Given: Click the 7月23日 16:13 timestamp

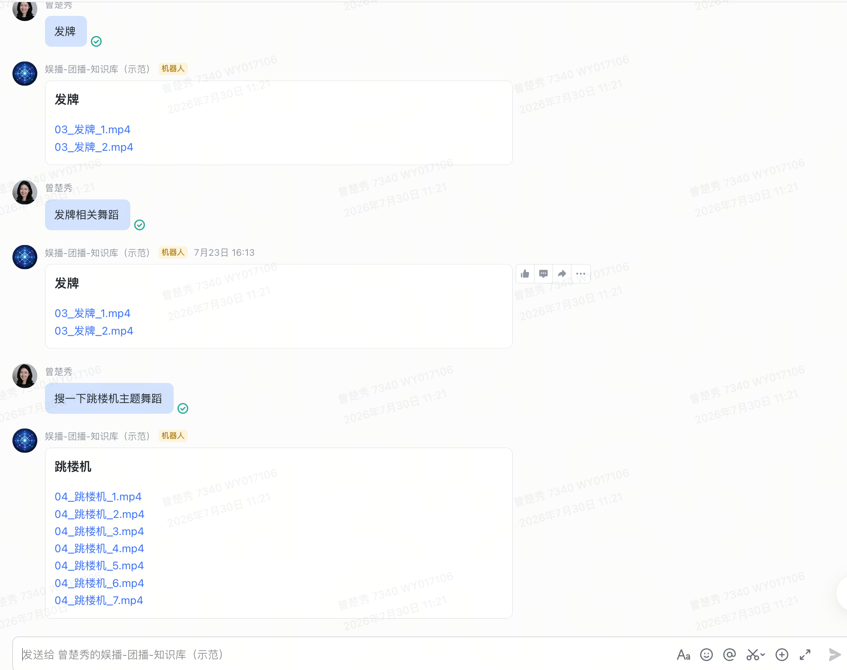Looking at the screenshot, I should (x=224, y=253).
